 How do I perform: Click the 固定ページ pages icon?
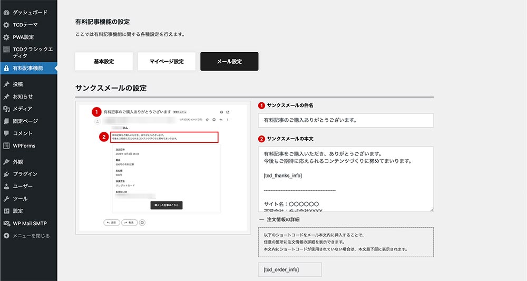(6, 121)
